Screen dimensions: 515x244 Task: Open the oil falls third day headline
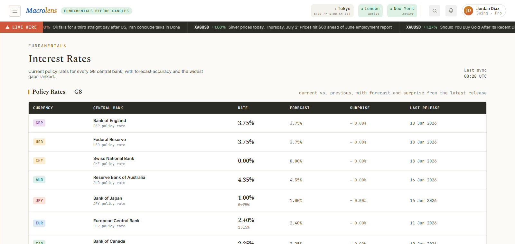[116, 27]
